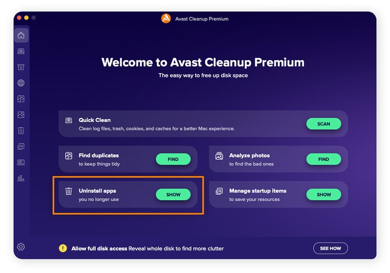390x273 pixels.
Task: Open the photo analyzer sidebar icon
Action: pyautogui.click(x=21, y=115)
